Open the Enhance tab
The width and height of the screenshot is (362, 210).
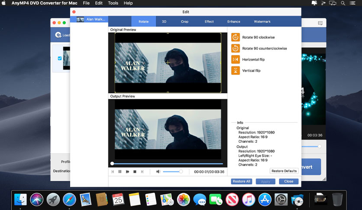point(234,22)
